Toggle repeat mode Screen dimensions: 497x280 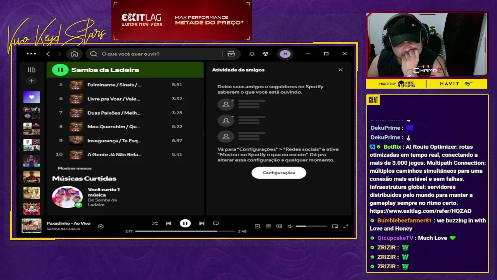[216, 223]
